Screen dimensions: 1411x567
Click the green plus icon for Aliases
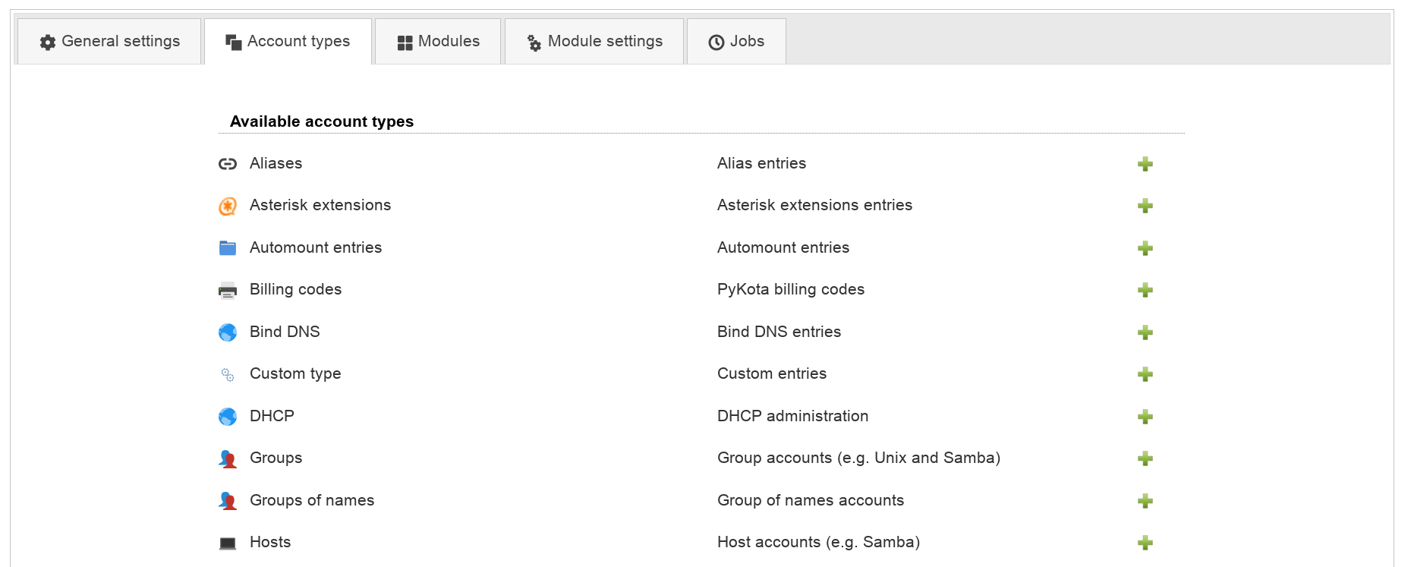(x=1145, y=164)
